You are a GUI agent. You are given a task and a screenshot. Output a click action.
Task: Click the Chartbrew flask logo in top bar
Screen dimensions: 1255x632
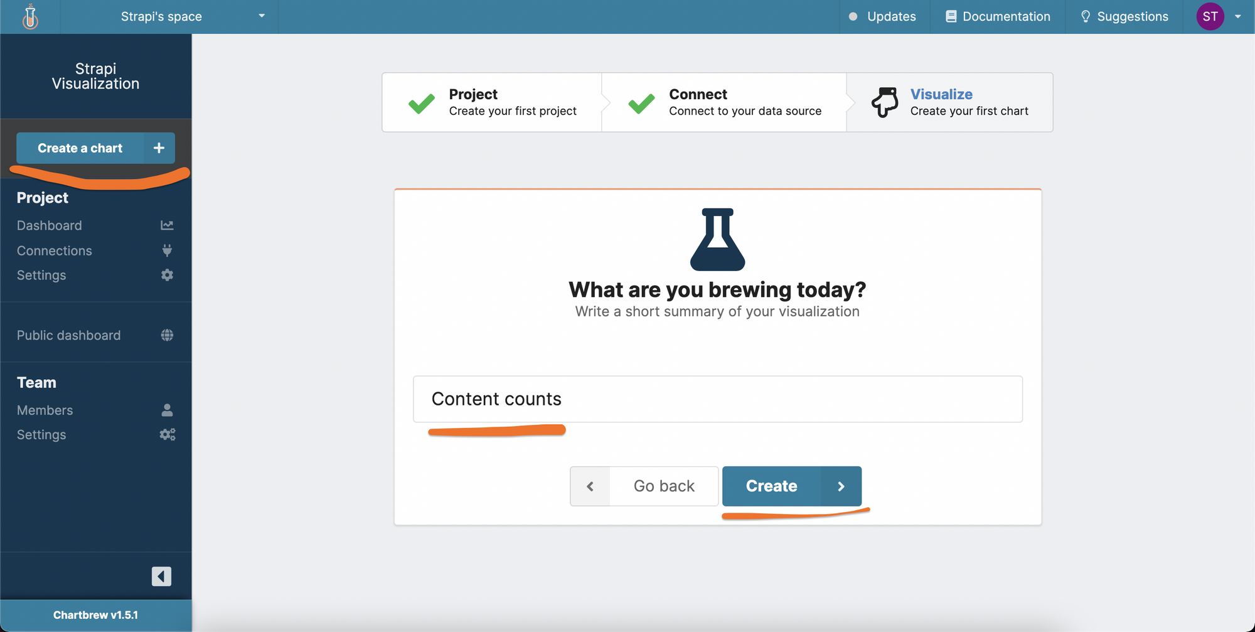29,16
